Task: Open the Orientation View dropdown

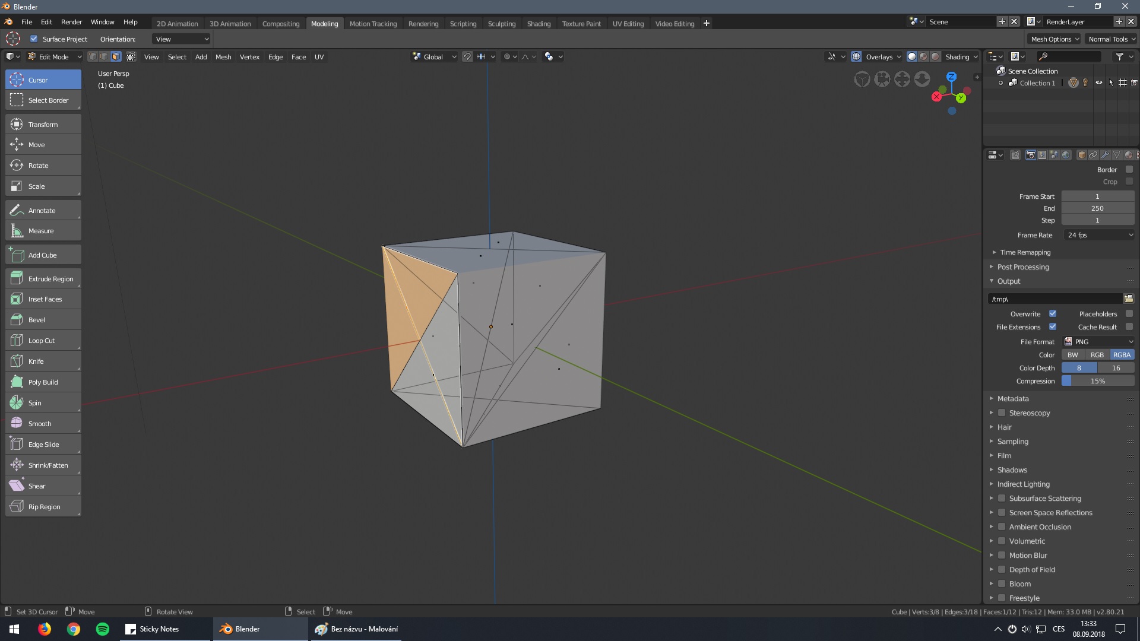Action: (x=182, y=39)
